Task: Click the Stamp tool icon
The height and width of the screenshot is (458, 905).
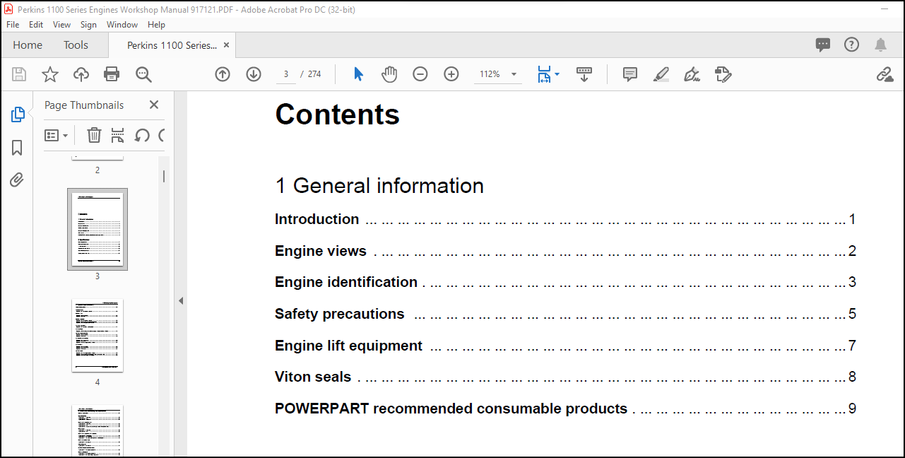Action: pos(723,74)
